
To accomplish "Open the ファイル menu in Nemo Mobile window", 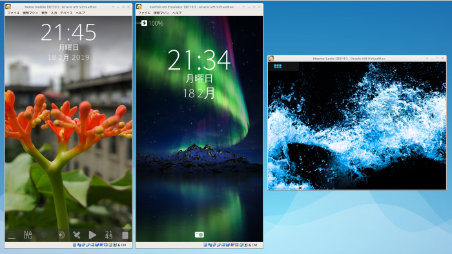I will 14,13.
